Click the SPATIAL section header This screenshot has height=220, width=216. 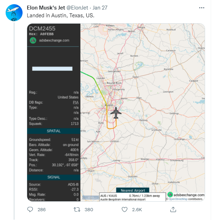tap(54, 131)
